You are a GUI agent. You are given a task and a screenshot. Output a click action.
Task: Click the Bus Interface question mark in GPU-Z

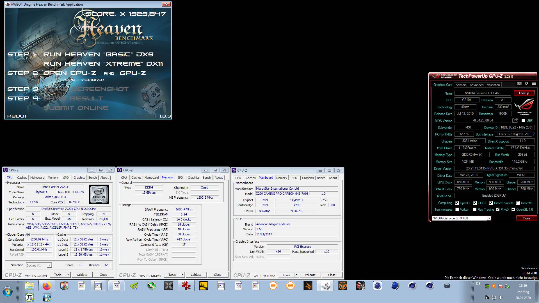[534, 134]
